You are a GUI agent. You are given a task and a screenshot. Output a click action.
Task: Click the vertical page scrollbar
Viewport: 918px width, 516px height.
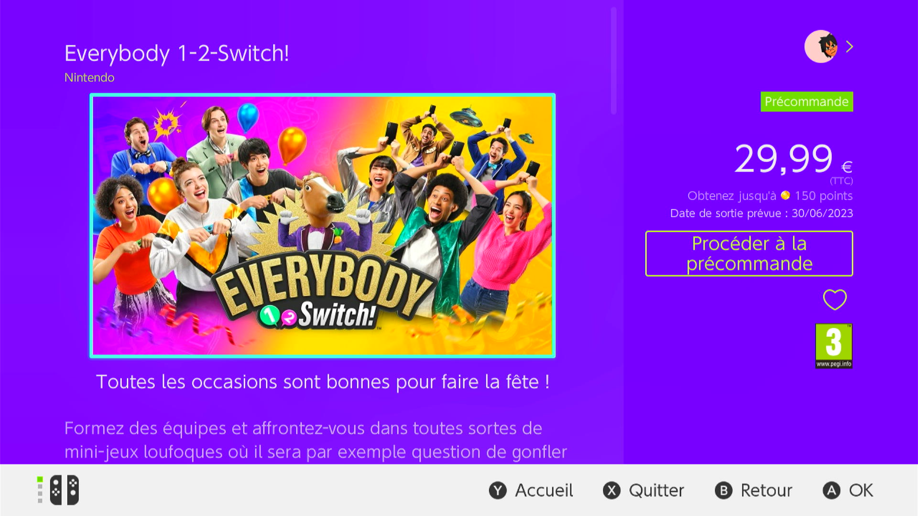(x=613, y=61)
